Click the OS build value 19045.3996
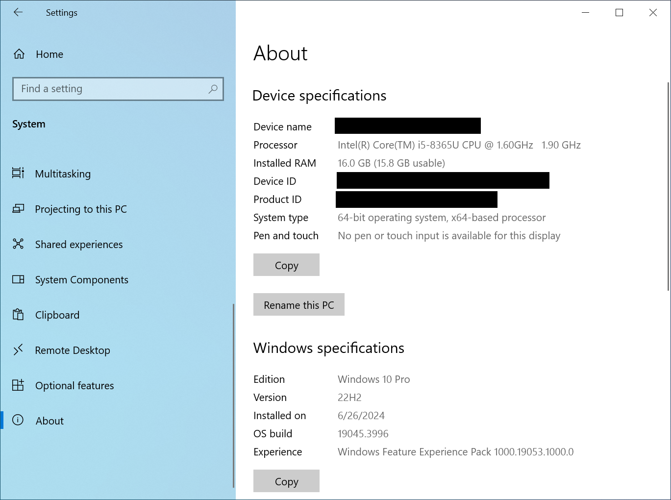671x500 pixels. (x=363, y=434)
